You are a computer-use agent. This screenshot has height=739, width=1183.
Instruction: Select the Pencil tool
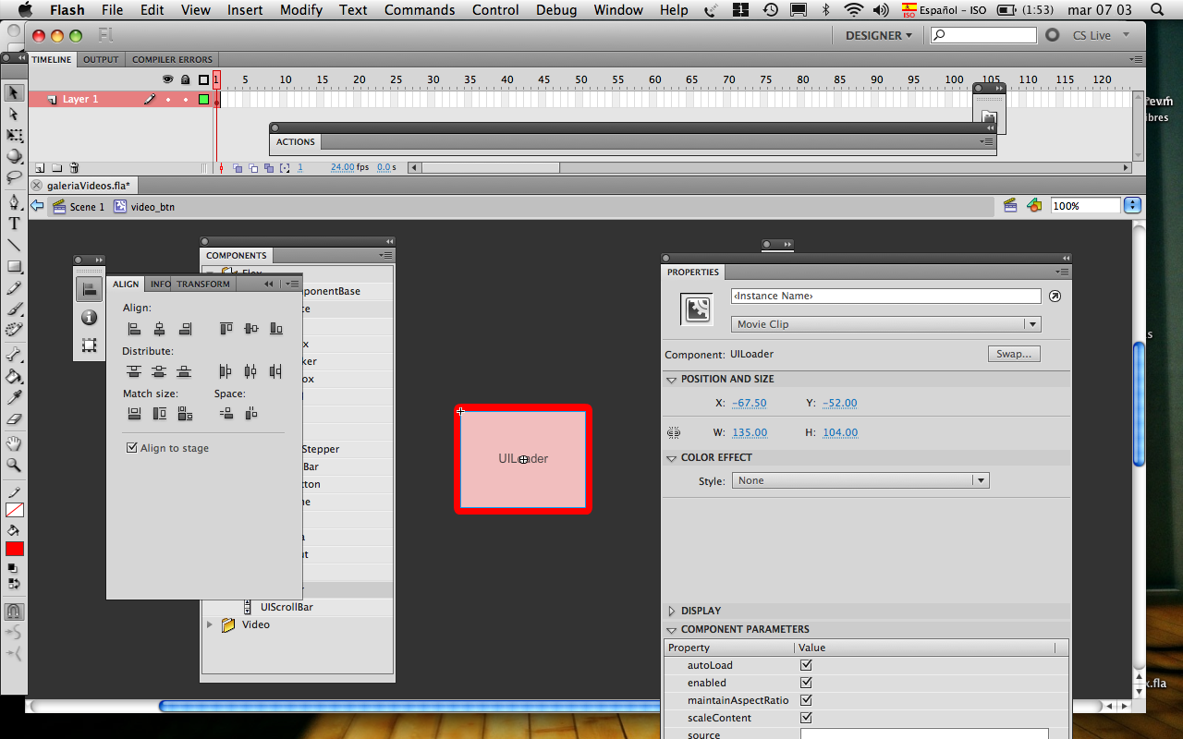click(x=14, y=287)
